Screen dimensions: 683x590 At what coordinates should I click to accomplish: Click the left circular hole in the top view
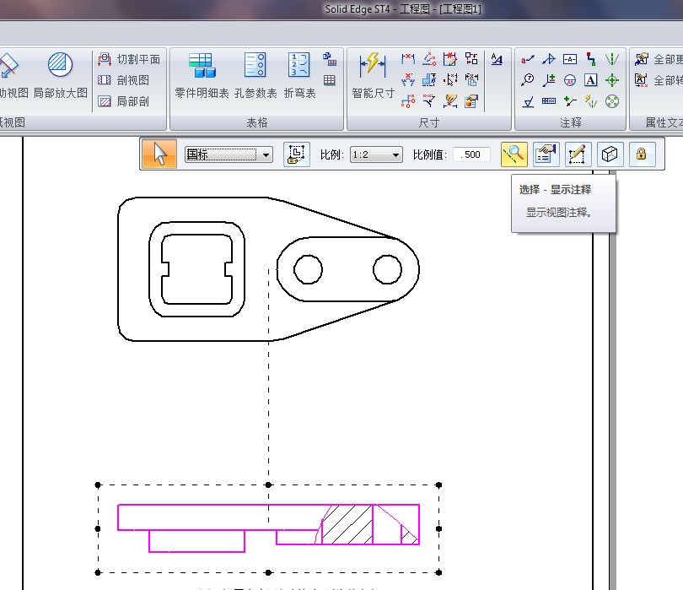point(308,269)
